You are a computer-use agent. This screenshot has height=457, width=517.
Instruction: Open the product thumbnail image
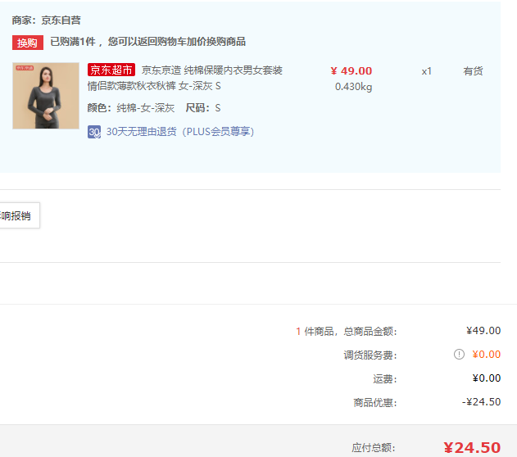tap(46, 96)
